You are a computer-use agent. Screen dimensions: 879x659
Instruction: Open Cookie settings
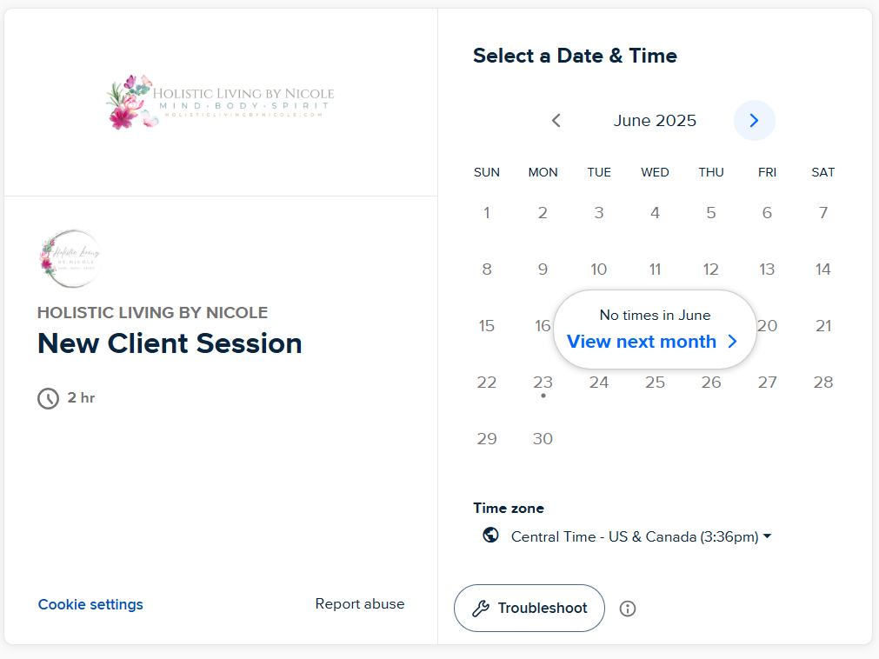pyautogui.click(x=90, y=604)
